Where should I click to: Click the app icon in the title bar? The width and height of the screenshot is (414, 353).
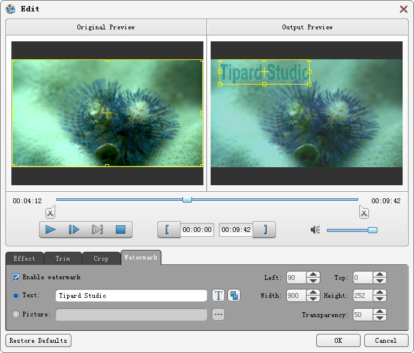tap(10, 9)
